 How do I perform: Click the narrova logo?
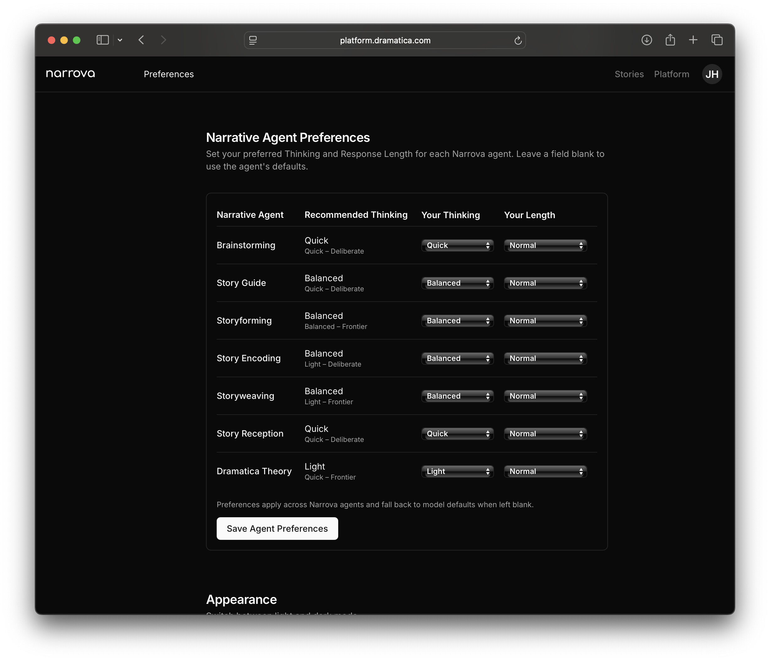coord(70,73)
